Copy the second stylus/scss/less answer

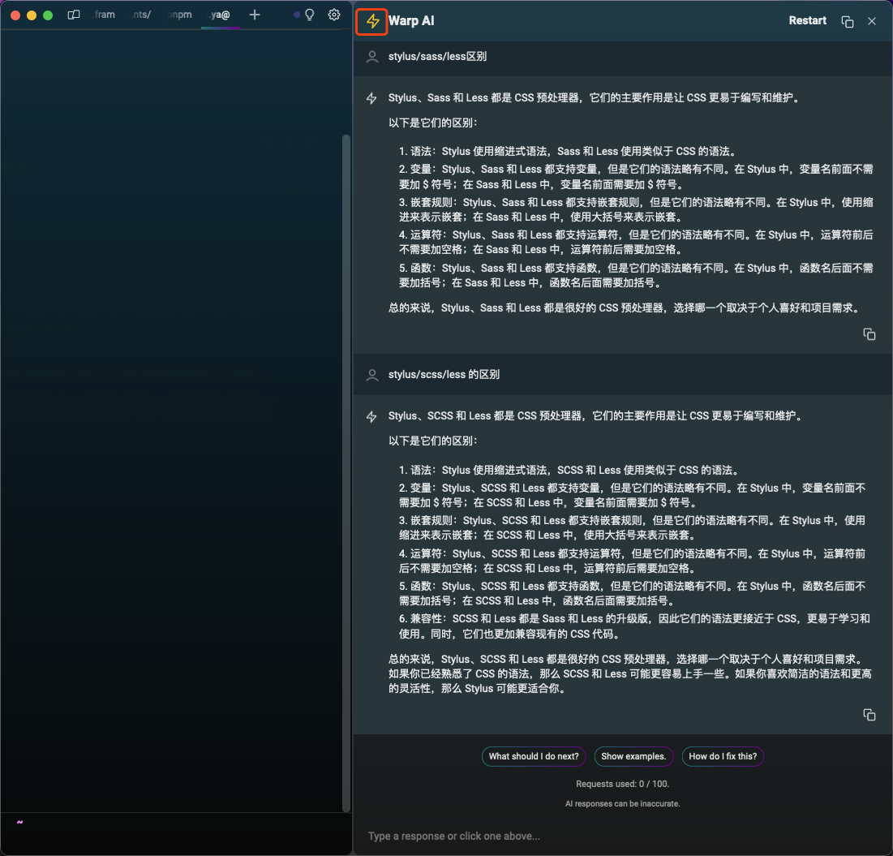(x=869, y=715)
